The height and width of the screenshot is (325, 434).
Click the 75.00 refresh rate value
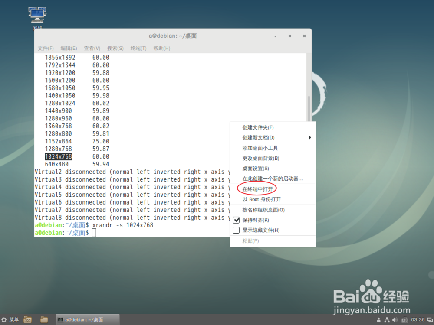coord(101,141)
